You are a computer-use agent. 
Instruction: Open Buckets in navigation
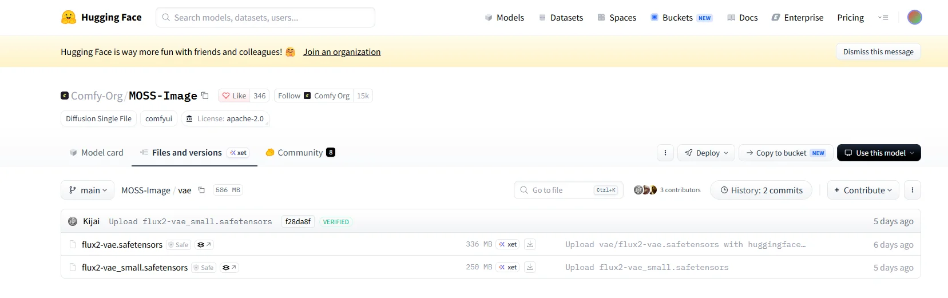tap(681, 18)
